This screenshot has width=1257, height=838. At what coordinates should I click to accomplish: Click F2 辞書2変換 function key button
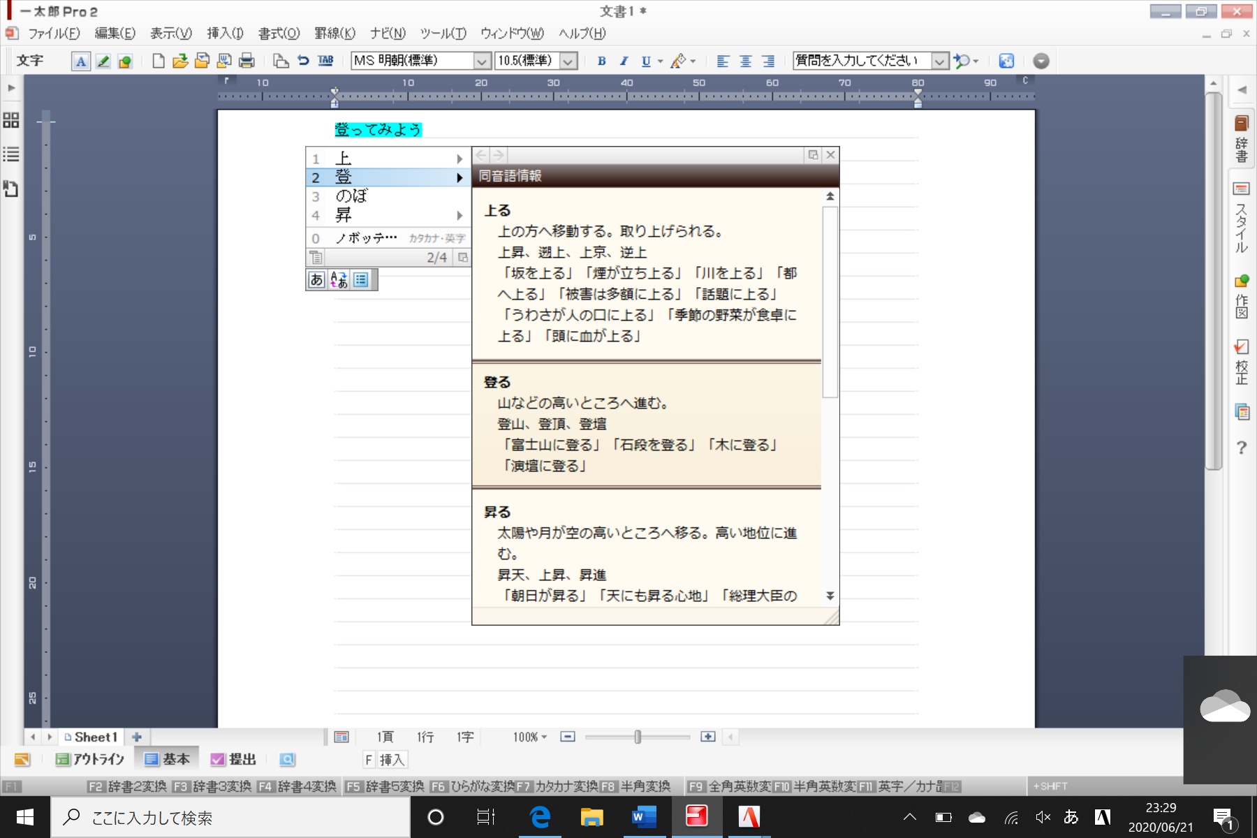click(x=127, y=786)
